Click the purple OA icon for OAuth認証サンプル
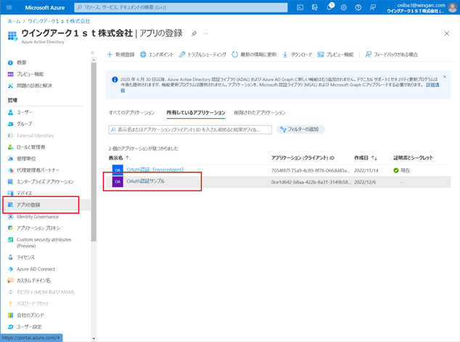 click(118, 182)
